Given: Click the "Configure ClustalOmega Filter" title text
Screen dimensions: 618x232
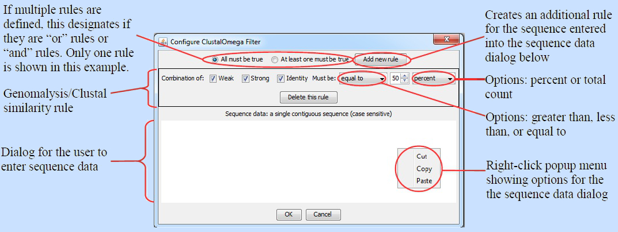Looking at the screenshot, I should pos(215,41).
